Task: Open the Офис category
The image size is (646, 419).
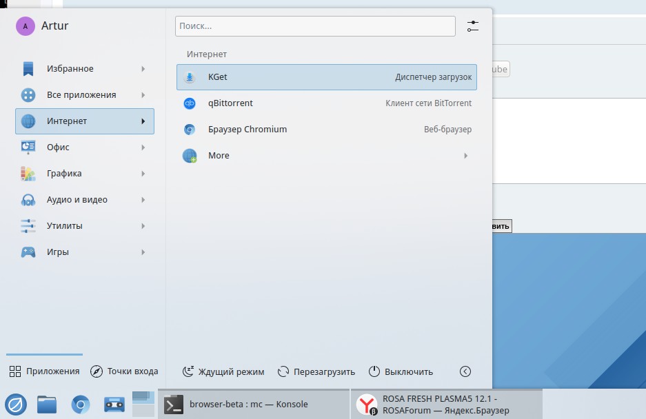Action: [85, 147]
